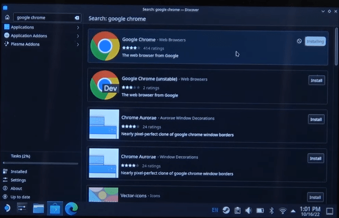Image resolution: width=339 pixels, height=218 pixels.
Task: Open the About page
Action: tap(16, 189)
